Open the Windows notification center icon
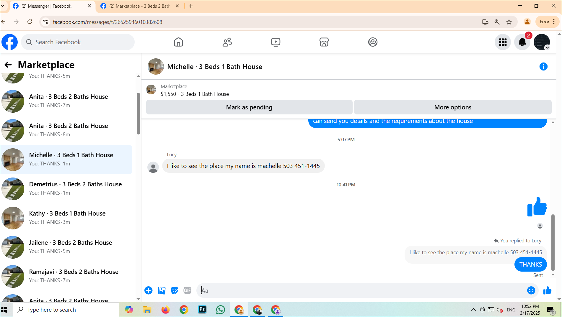Image resolution: width=562 pixels, height=317 pixels. [550, 310]
